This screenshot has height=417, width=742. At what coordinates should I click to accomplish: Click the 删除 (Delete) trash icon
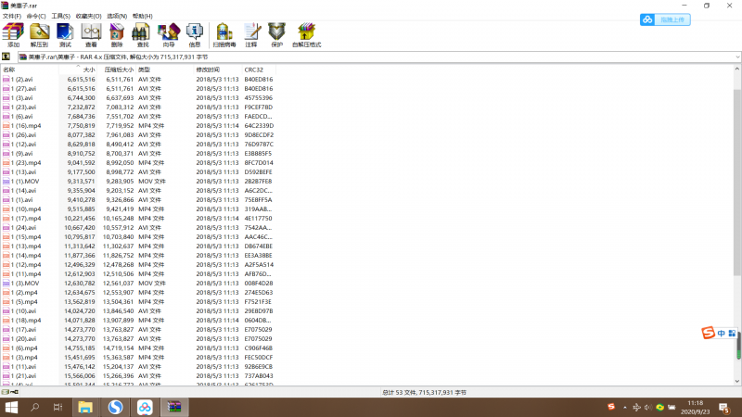(x=117, y=35)
